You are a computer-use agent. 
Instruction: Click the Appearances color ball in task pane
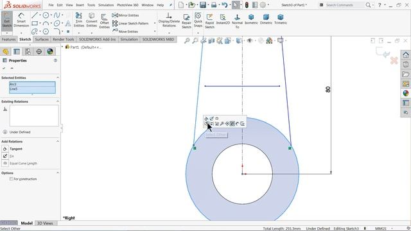click(x=406, y=93)
